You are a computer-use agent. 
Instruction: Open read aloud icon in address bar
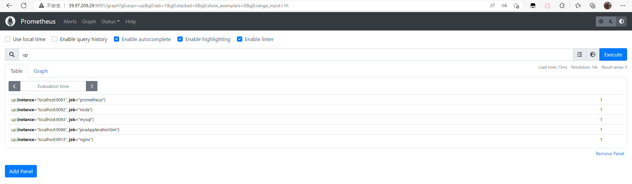(x=492, y=6)
